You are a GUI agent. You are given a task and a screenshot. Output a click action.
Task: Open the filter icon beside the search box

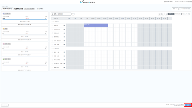[x=73, y=14]
